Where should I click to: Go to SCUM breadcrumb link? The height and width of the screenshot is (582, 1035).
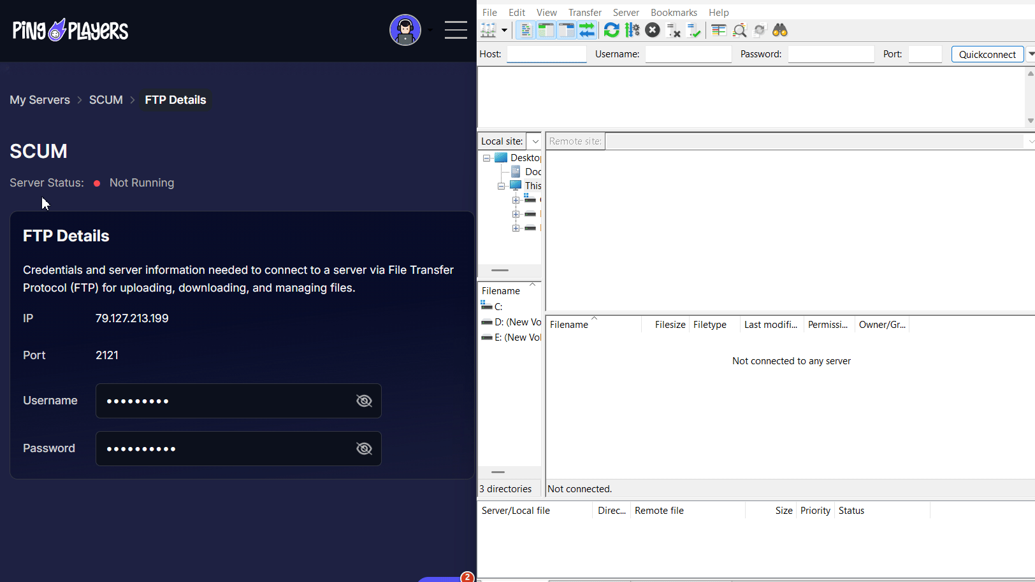[x=106, y=100]
